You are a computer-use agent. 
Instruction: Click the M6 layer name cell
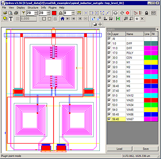(135, 86)
